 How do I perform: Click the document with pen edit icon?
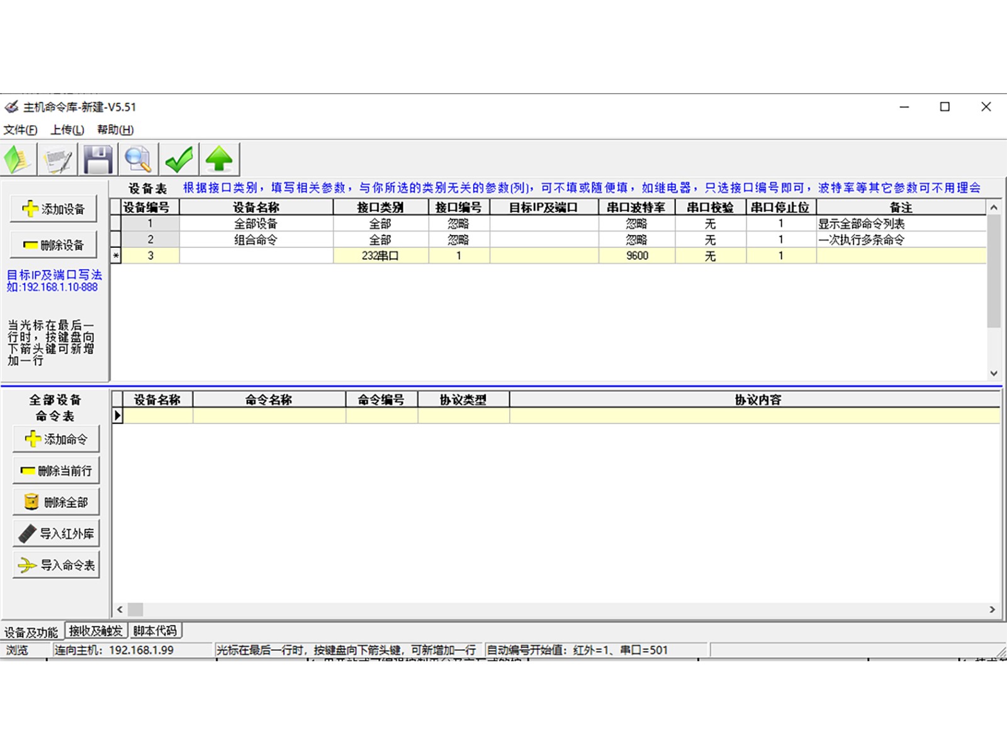[x=58, y=159]
